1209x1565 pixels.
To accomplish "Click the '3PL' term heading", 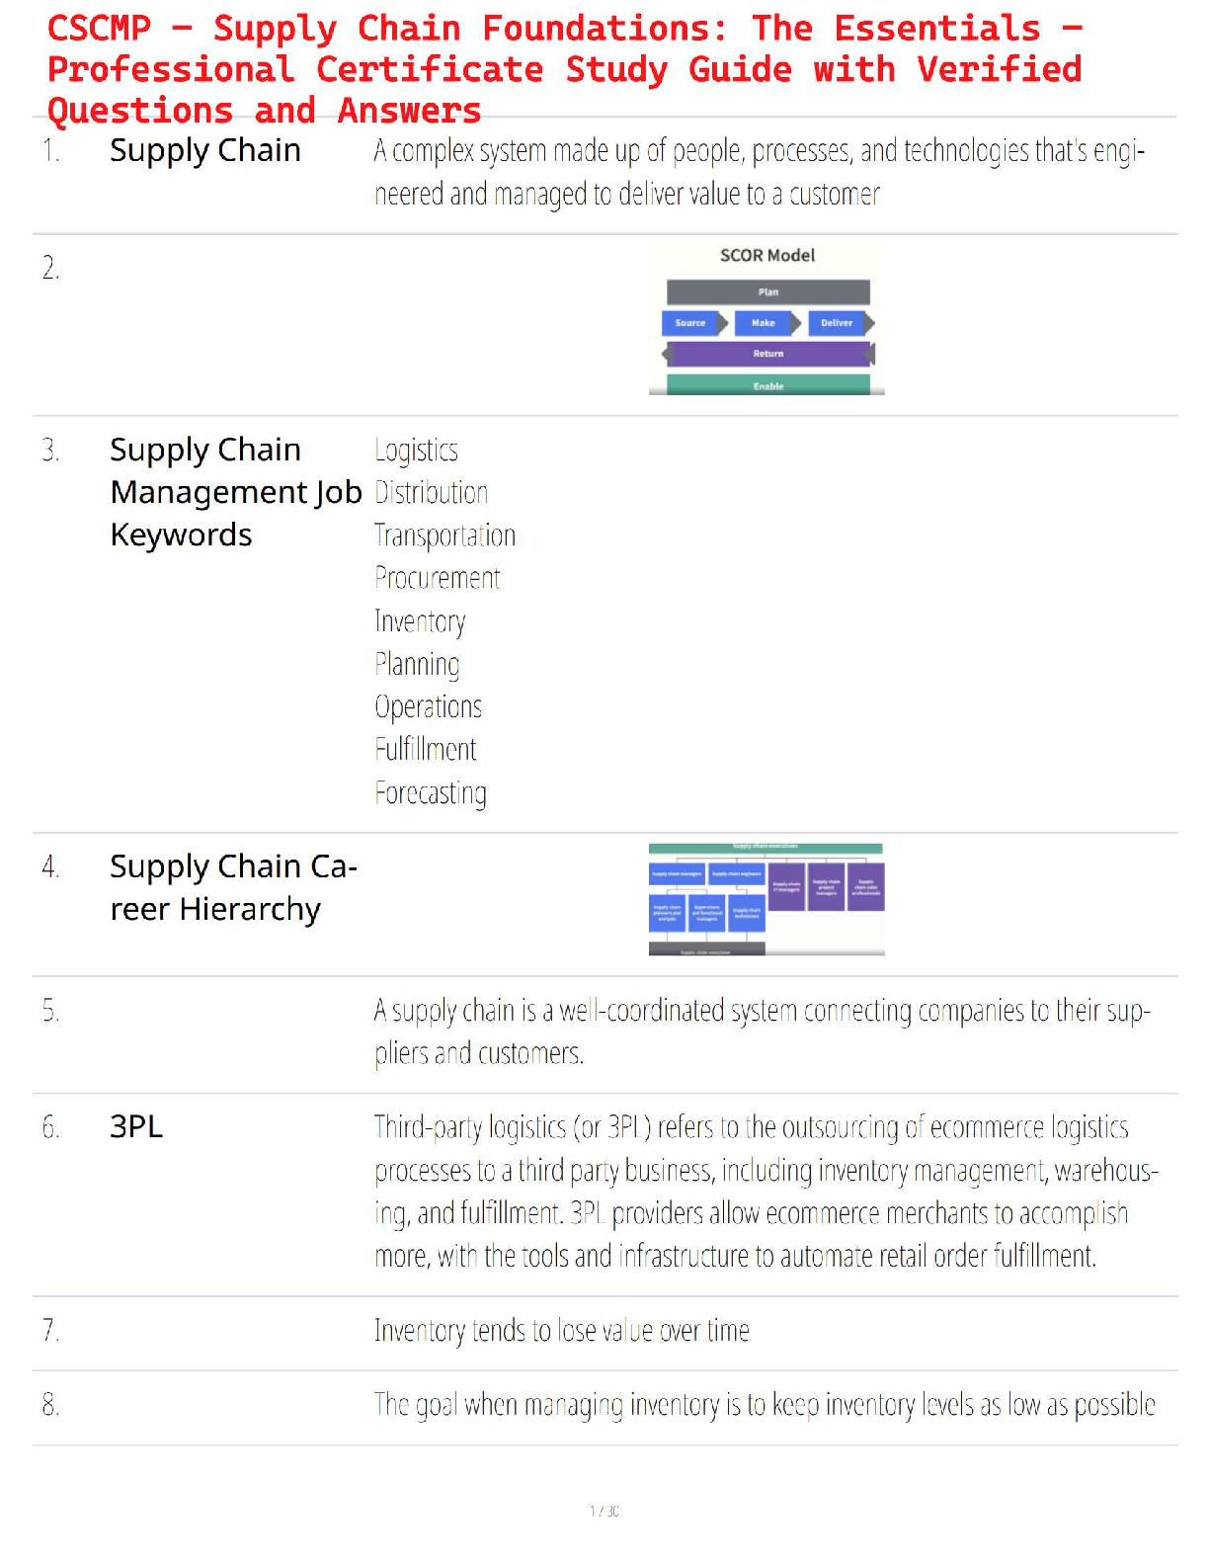I will coord(136,1126).
